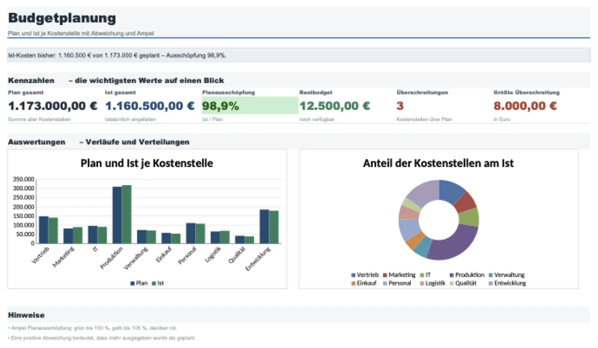Click the Vertrieb entry in donut legend
The width and height of the screenshot is (598, 348).
365,275
